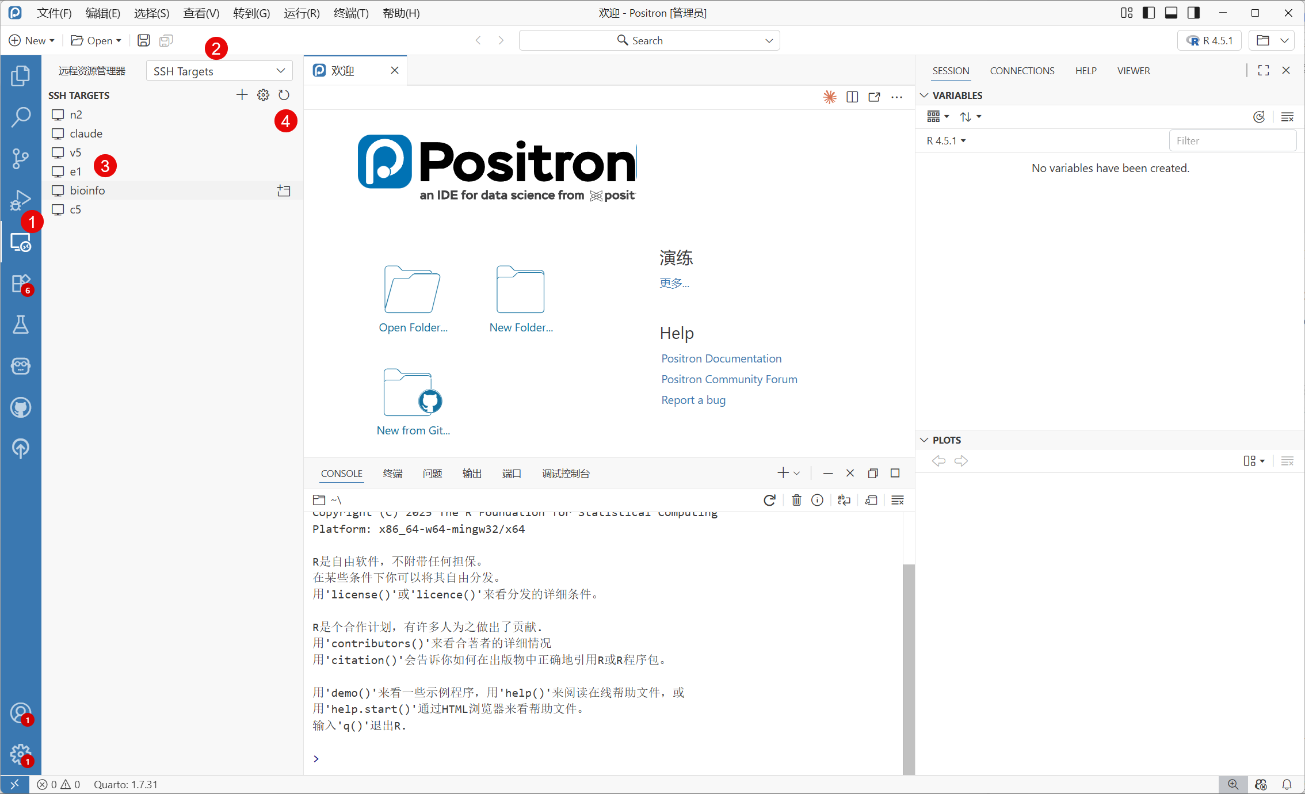Toggle the primary side bar visibility
The width and height of the screenshot is (1305, 794).
coord(1148,13)
